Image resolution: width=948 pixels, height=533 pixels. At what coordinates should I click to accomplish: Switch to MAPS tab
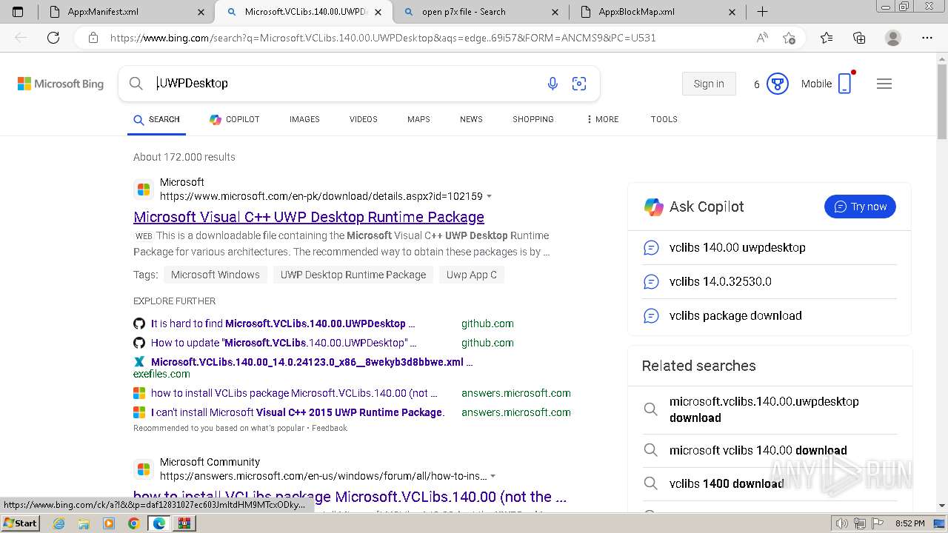418,119
